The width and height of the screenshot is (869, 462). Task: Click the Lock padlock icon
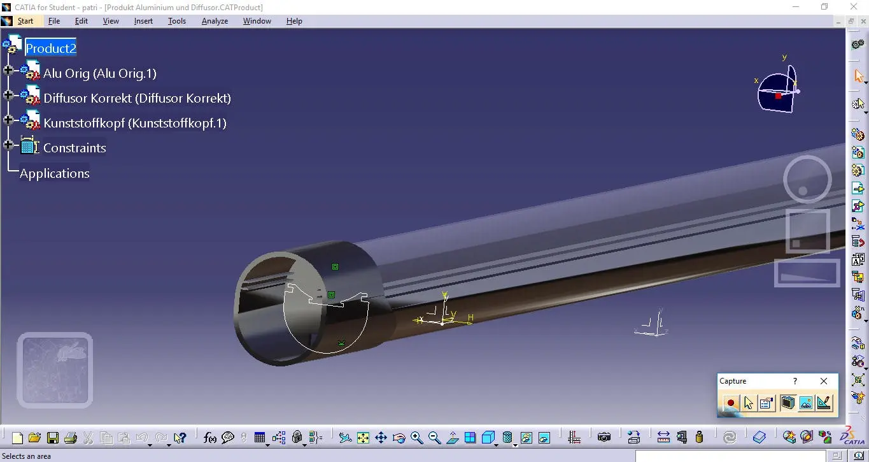pyautogui.click(x=297, y=438)
